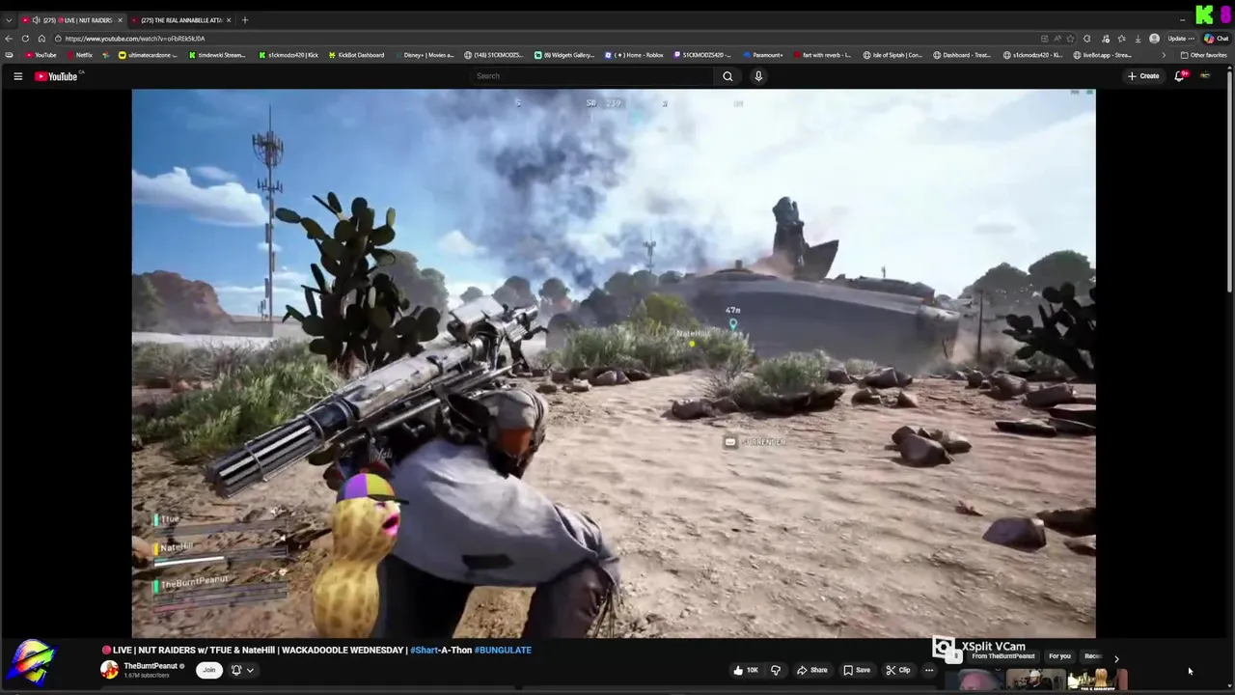Close the LIVE NUT RAIDERS tab
Screen dimensions: 1235x695
coord(120,20)
